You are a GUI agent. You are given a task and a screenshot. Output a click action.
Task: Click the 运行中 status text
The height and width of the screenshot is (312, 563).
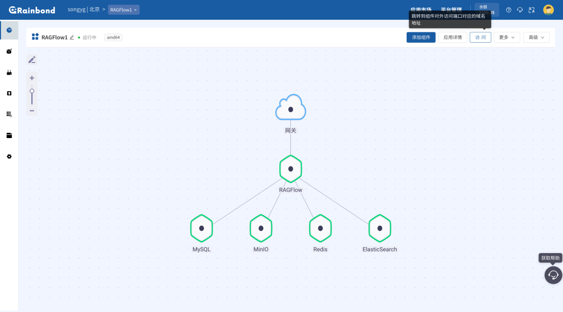pyautogui.click(x=90, y=38)
